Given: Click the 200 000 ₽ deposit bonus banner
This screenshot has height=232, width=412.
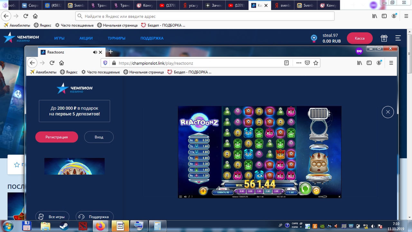Looking at the screenshot, I should click(74, 111).
